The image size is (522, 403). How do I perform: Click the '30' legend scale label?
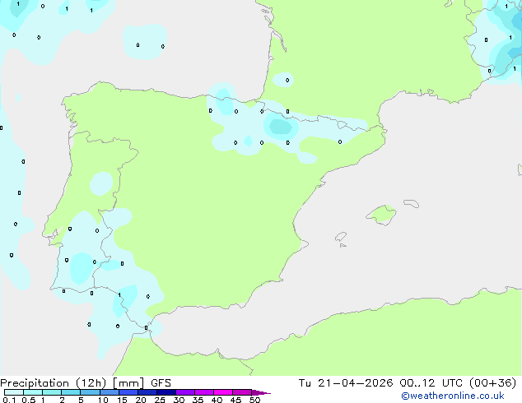click(x=179, y=400)
